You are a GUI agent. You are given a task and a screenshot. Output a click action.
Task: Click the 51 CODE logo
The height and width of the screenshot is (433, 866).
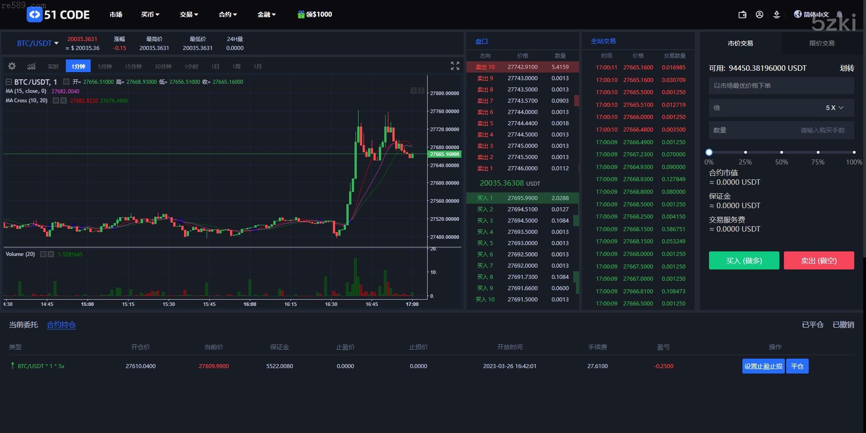pos(58,14)
